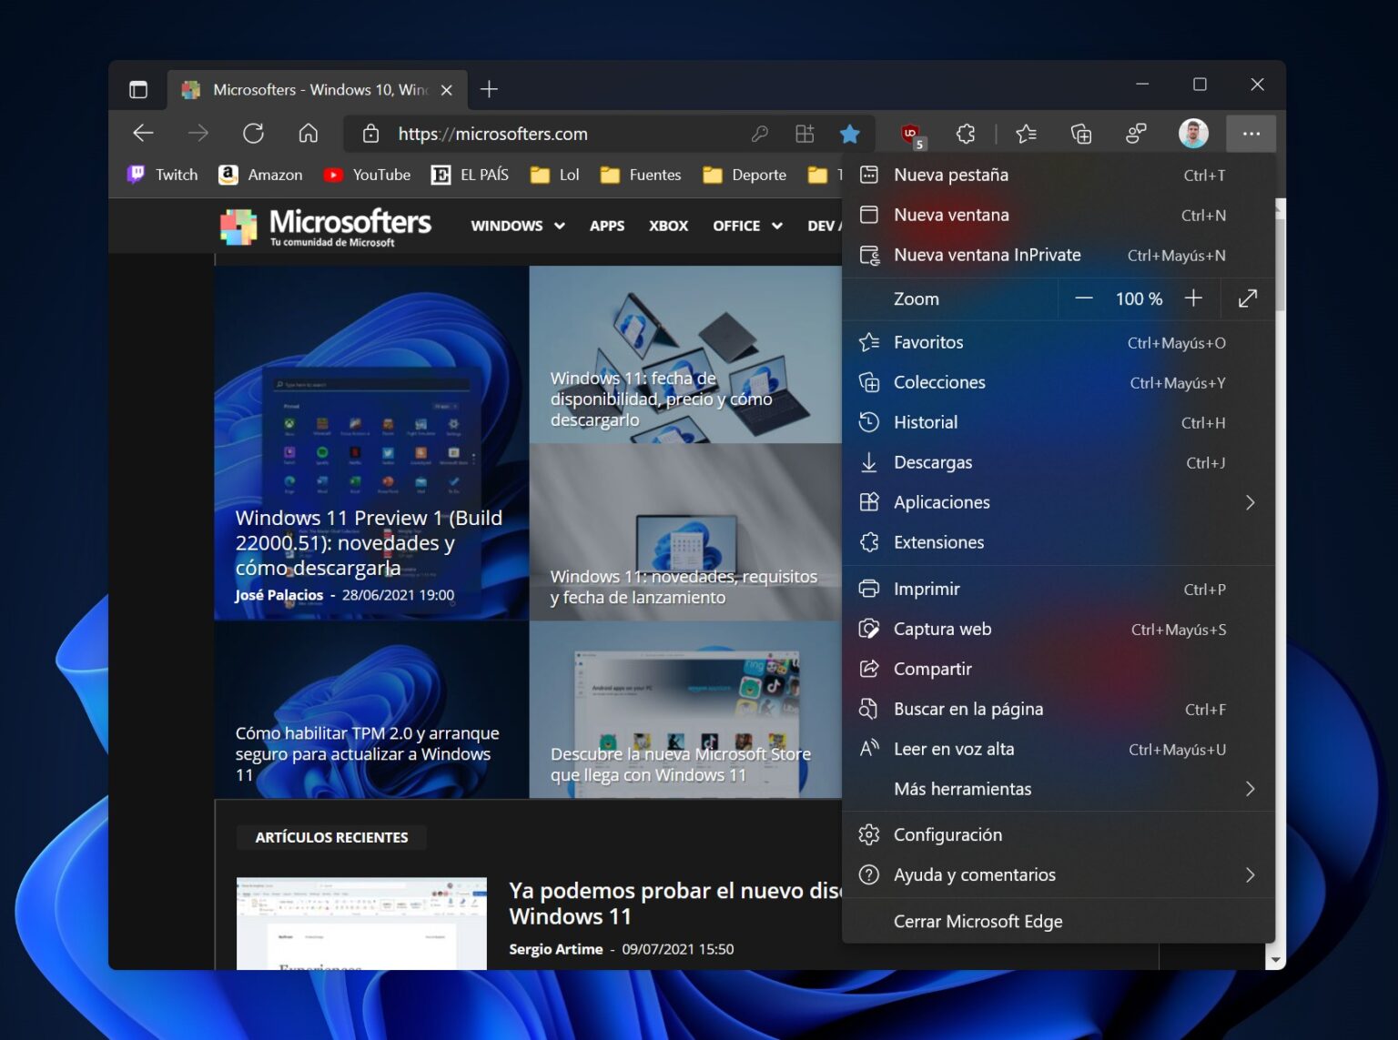Click page scrollbar down arrow
Screen dimensions: 1398x1040
point(1275,960)
